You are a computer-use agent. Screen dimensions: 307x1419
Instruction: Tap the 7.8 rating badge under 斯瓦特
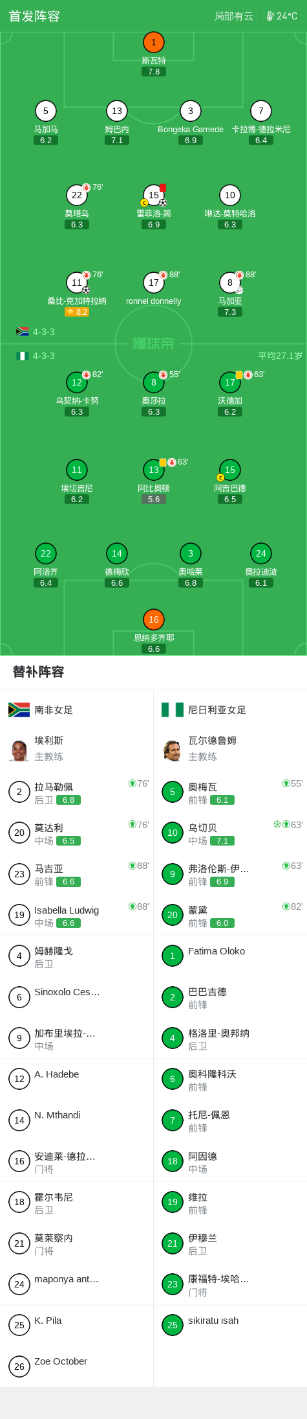point(154,72)
